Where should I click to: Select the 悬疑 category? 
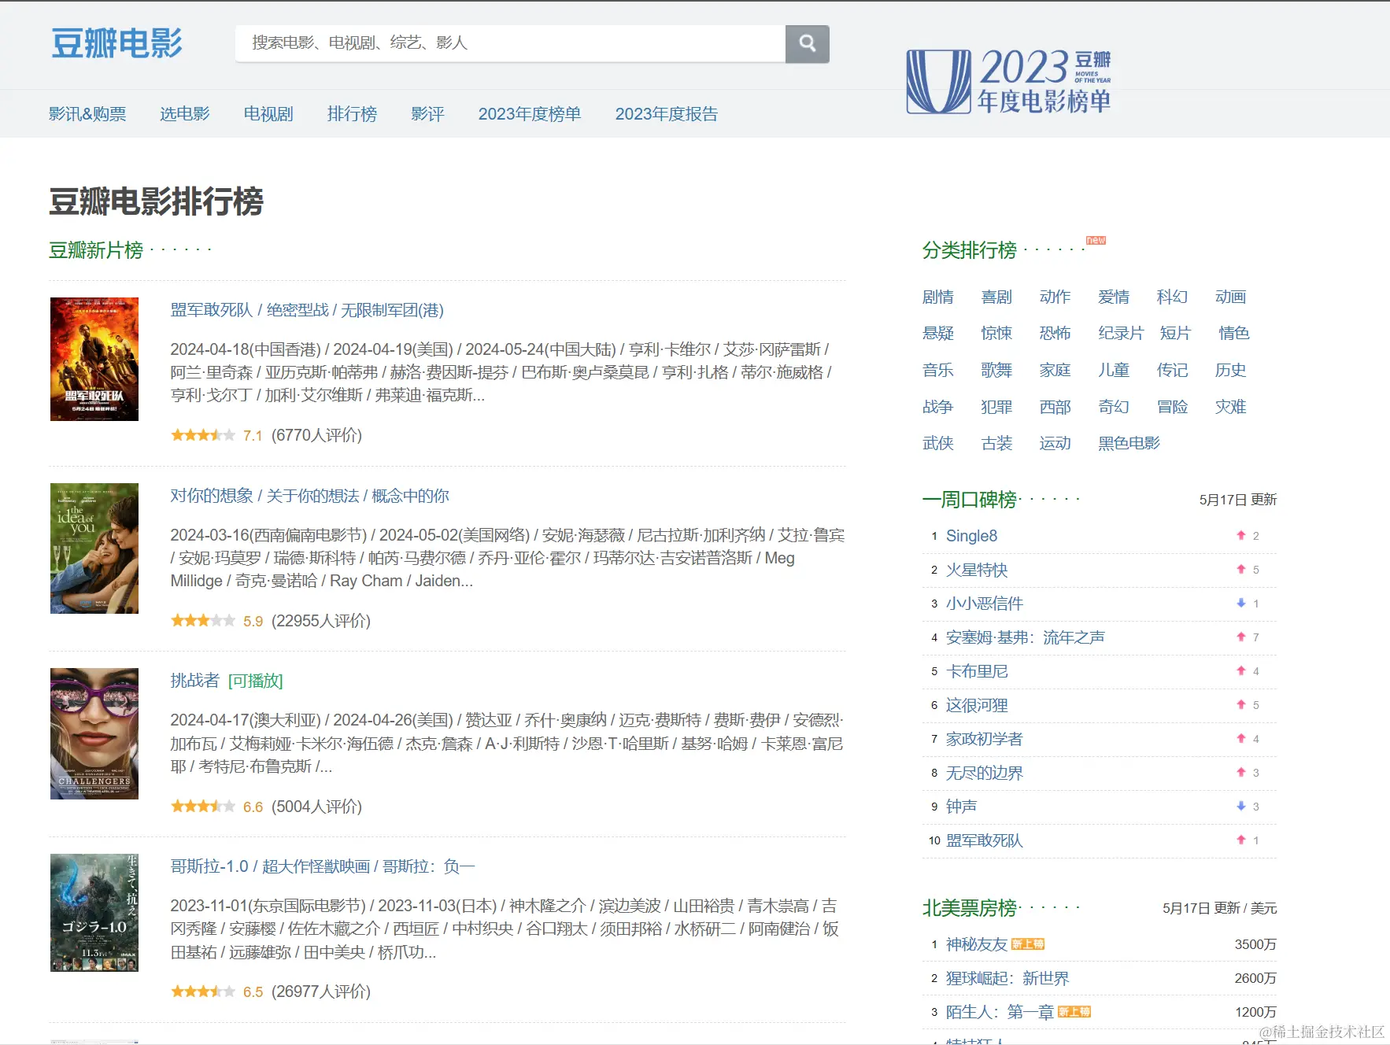click(x=938, y=334)
